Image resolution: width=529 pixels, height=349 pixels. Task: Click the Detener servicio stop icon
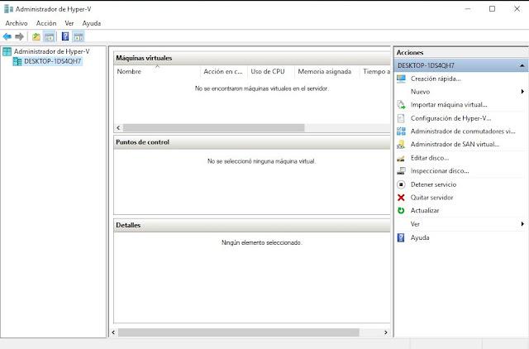401,184
